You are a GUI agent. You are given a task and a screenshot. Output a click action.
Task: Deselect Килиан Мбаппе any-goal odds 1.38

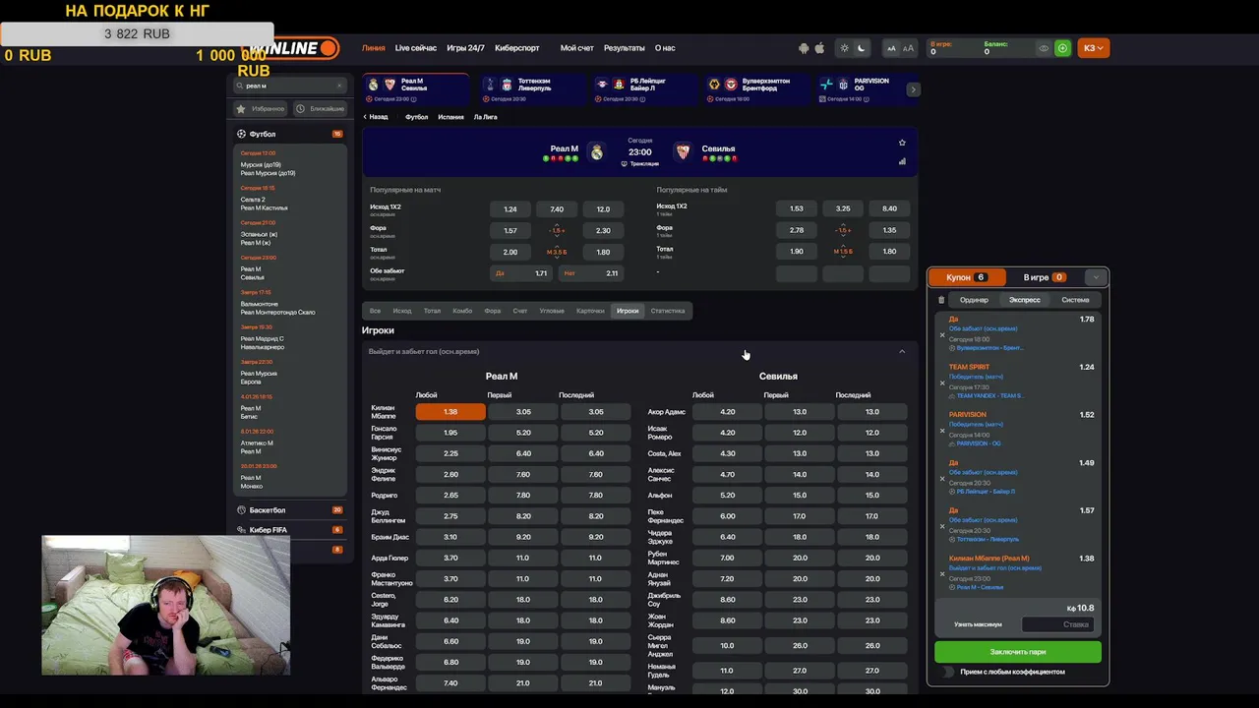450,412
